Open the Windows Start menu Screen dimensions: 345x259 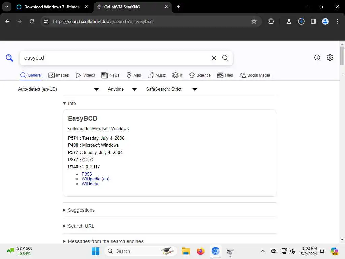click(95, 251)
